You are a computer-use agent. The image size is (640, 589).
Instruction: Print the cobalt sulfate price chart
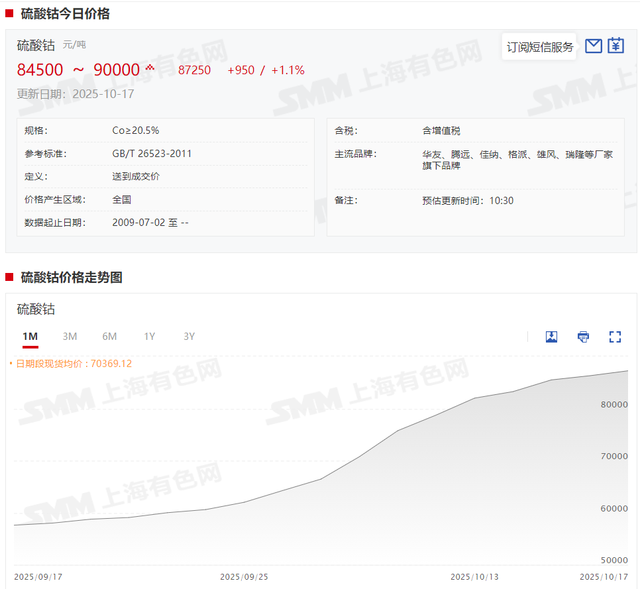pos(583,337)
